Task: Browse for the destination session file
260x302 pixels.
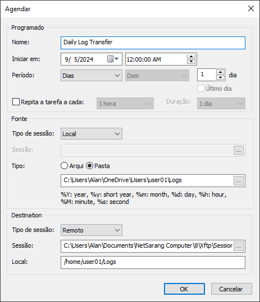Action: pos(239,247)
